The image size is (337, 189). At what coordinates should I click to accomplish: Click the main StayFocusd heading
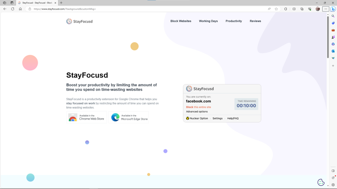(x=87, y=75)
